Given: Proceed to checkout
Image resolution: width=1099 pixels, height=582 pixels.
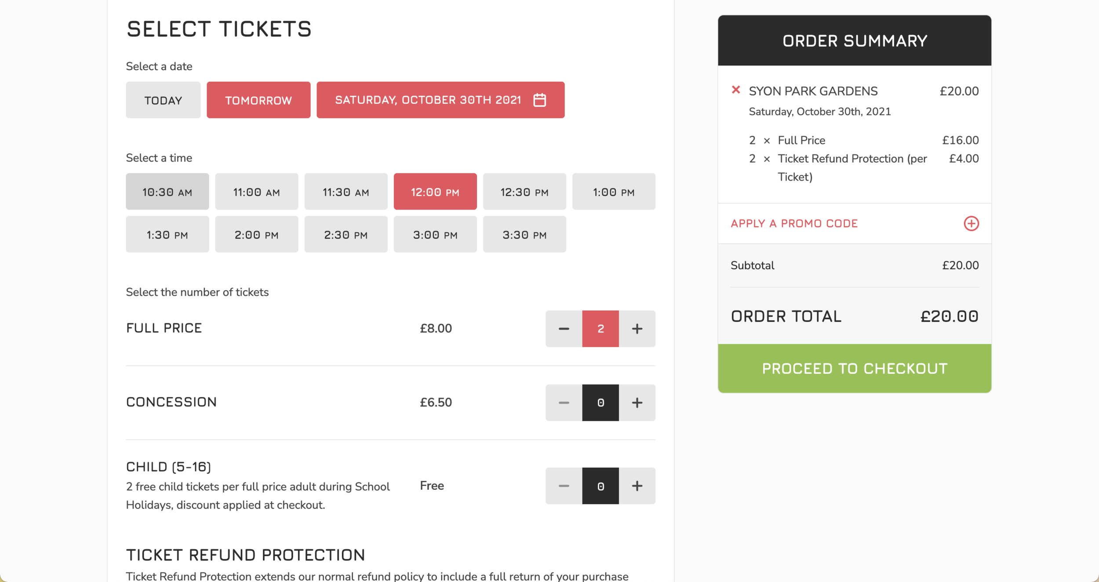Looking at the screenshot, I should click(x=854, y=368).
